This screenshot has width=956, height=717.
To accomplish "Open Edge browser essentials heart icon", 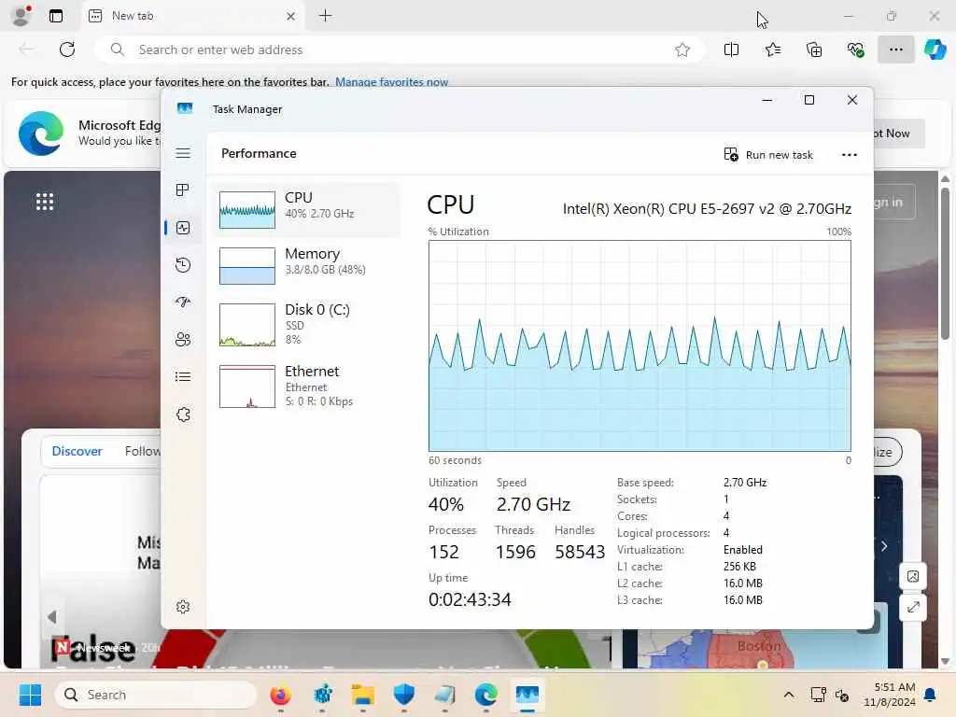I will [855, 49].
